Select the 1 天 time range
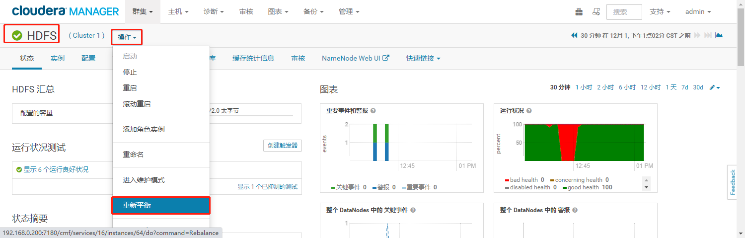 point(671,87)
